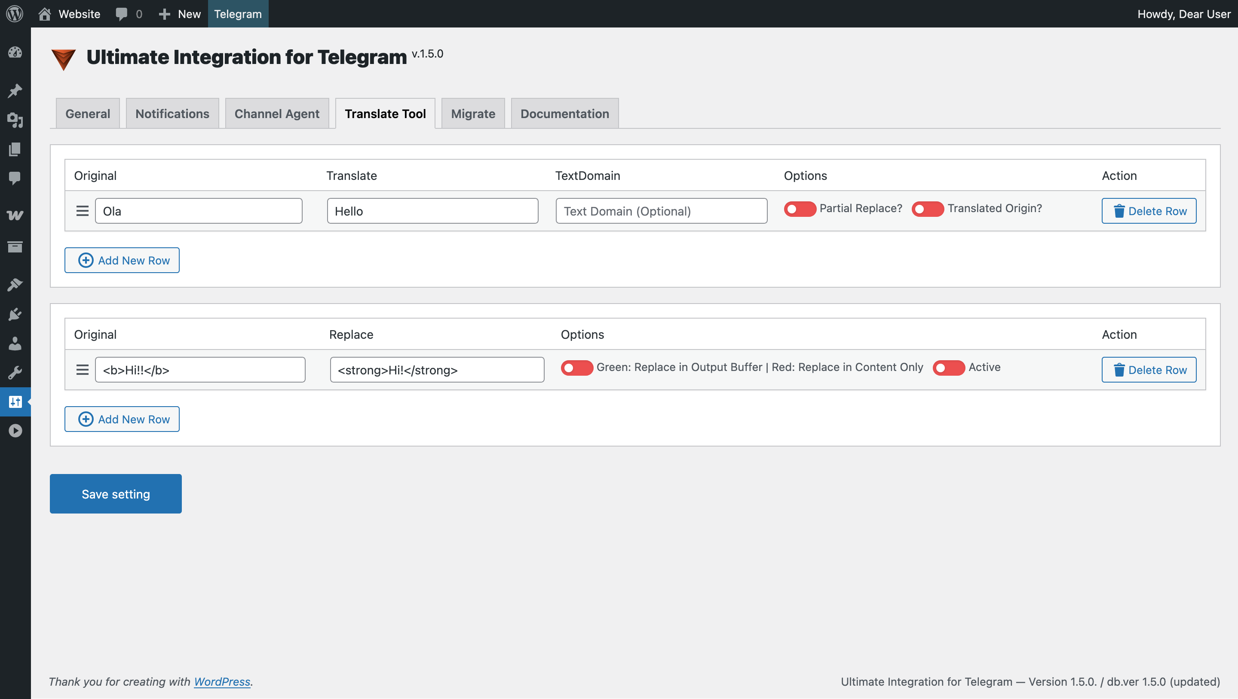This screenshot has width=1238, height=699.
Task: Delete the <b>Hi!!</b> replace row
Action: 1149,370
